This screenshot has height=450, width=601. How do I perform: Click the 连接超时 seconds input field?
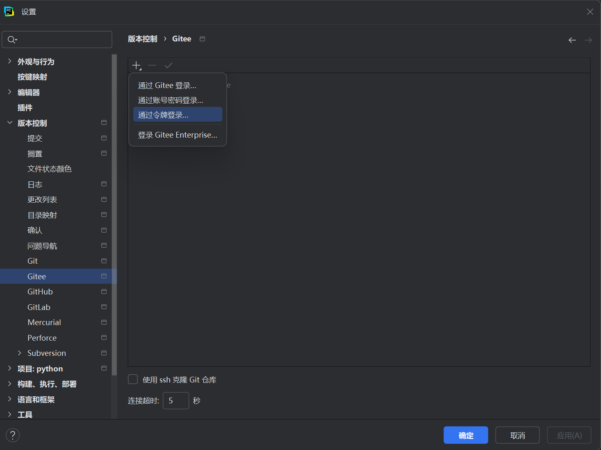(x=176, y=400)
